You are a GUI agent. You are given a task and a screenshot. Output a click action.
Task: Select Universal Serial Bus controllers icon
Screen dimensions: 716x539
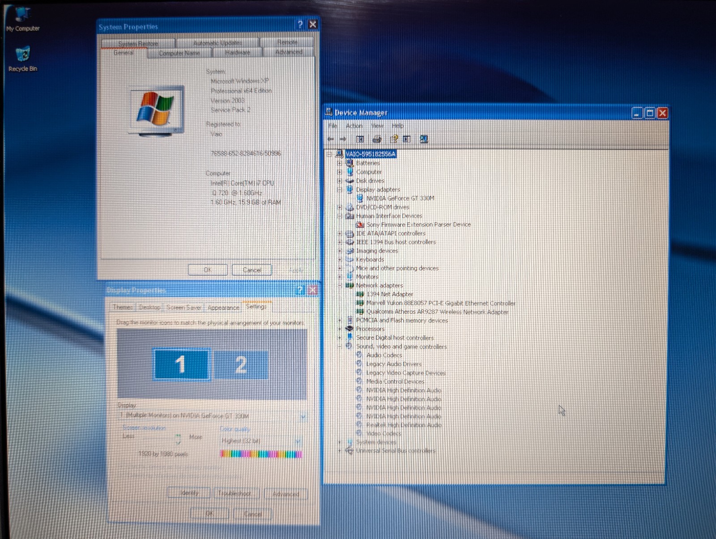349,450
